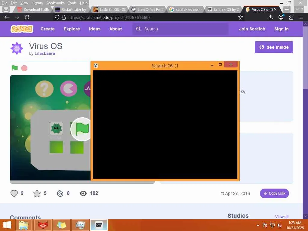The image size is (308, 231).
Task: Expand the list all tabs dropdown
Action: (299, 9)
